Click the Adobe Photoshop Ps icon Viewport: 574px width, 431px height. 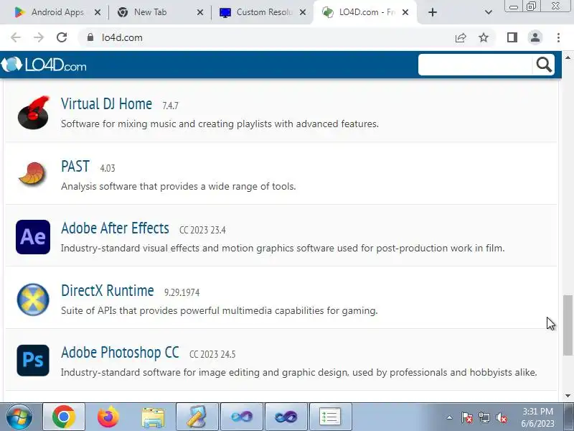pyautogui.click(x=33, y=361)
